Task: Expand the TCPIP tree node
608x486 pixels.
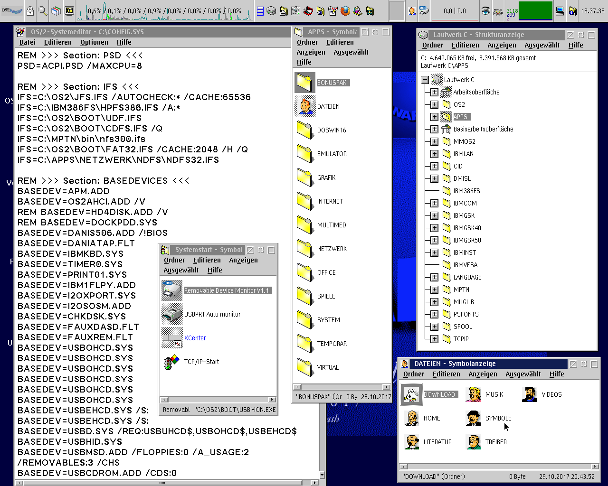Action: [x=434, y=339]
